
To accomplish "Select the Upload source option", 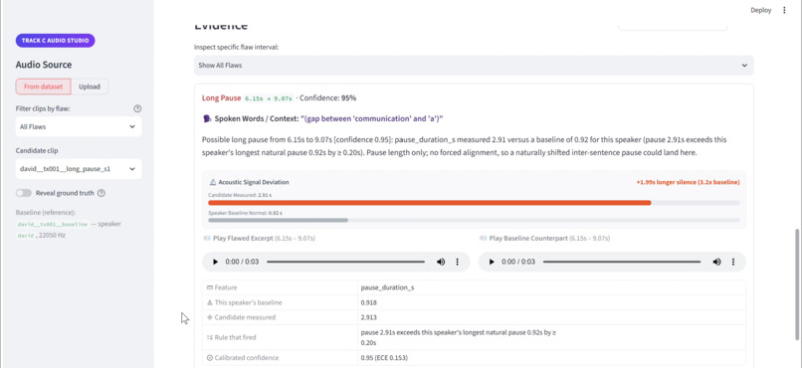I will (90, 87).
